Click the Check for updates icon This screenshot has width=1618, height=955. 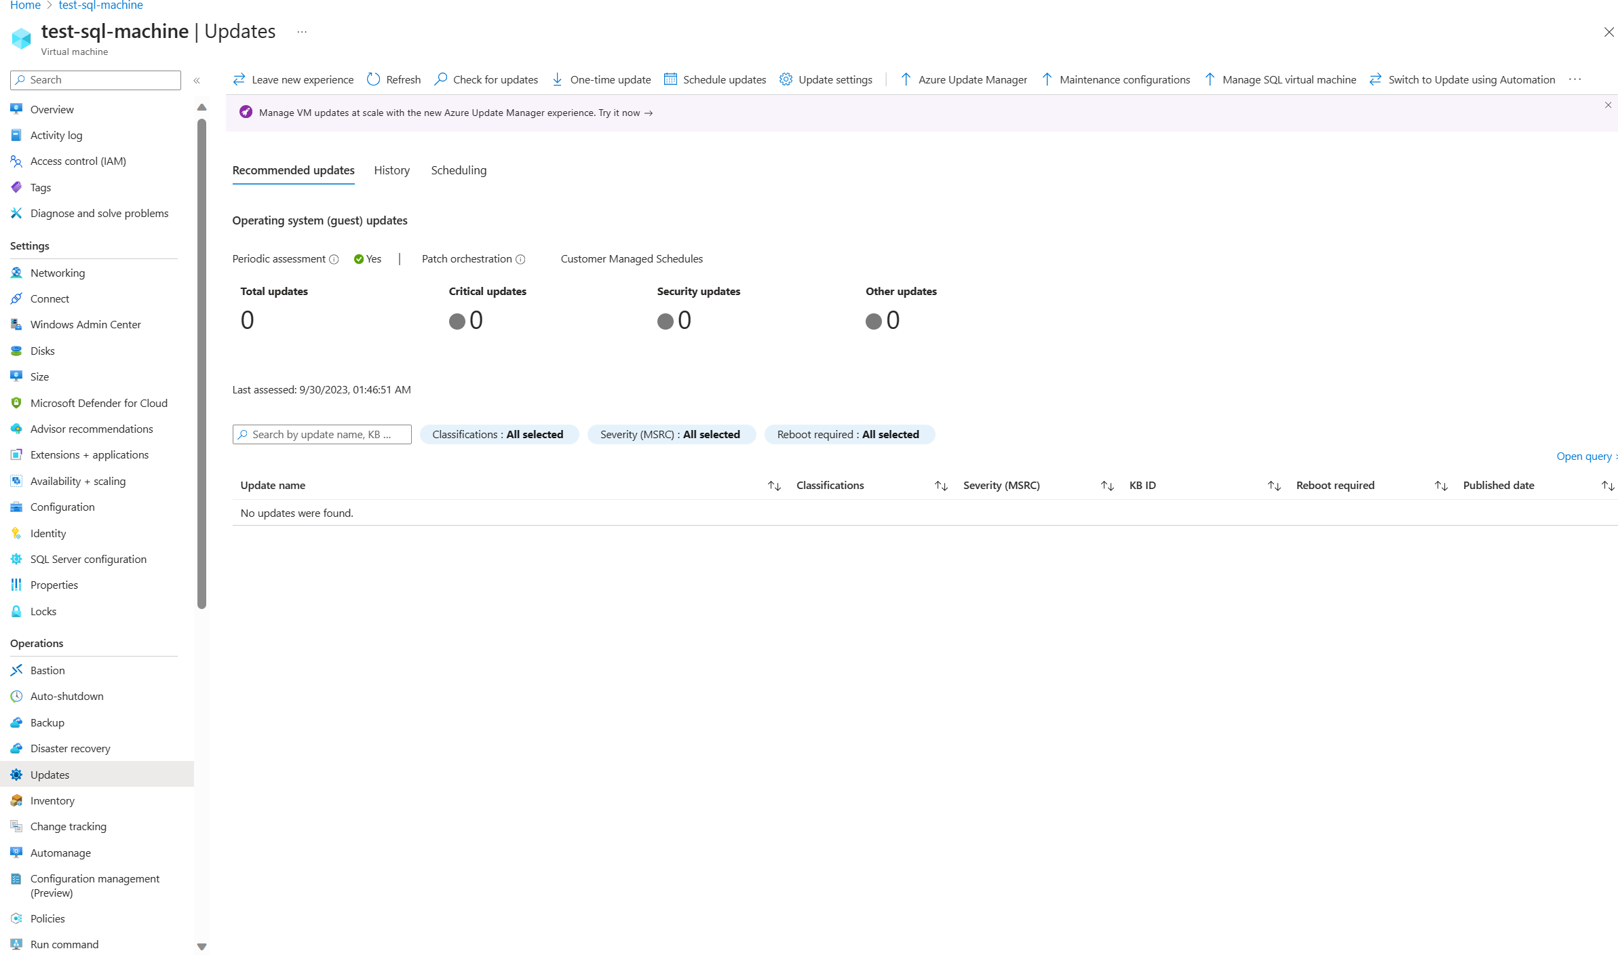coord(442,79)
